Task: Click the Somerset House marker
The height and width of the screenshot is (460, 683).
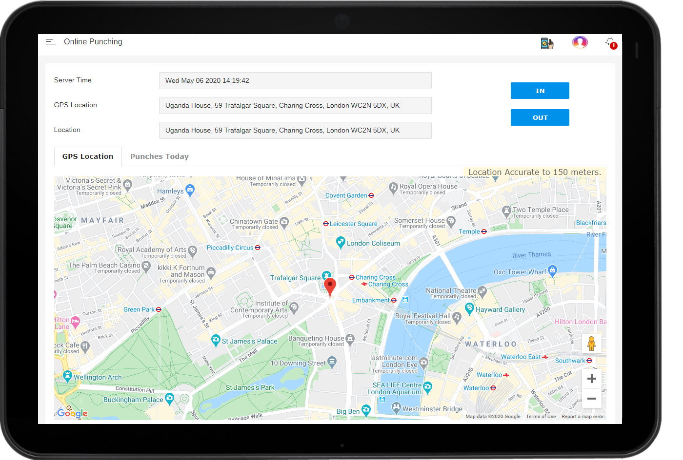Action: coord(451,222)
